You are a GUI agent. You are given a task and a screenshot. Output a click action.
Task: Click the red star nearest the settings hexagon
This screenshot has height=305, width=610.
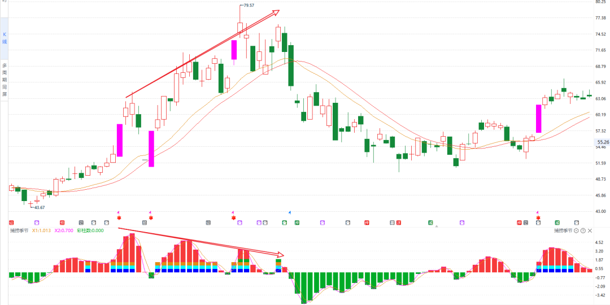(538, 218)
